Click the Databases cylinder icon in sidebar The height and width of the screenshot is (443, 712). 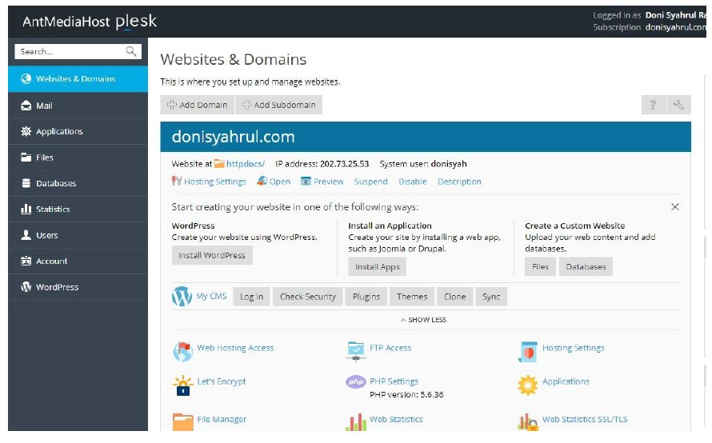26,183
